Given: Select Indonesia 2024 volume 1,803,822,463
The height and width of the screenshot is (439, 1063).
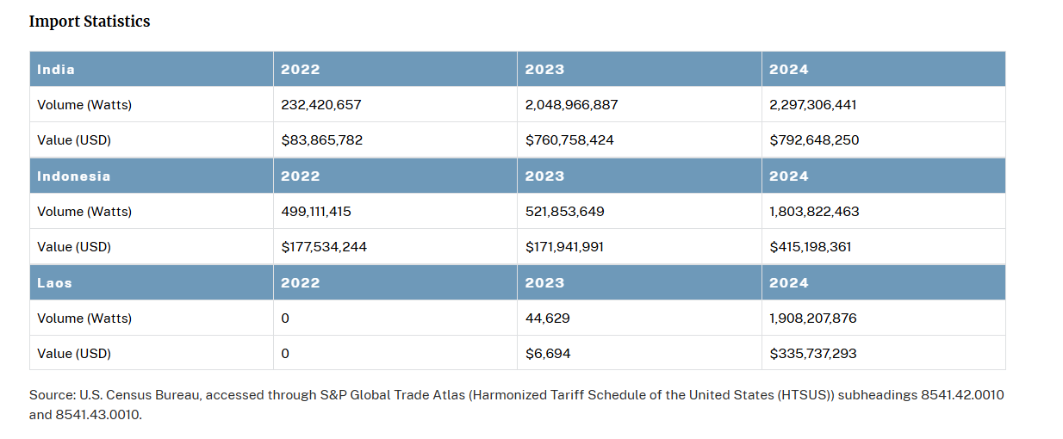Looking at the screenshot, I should [814, 211].
